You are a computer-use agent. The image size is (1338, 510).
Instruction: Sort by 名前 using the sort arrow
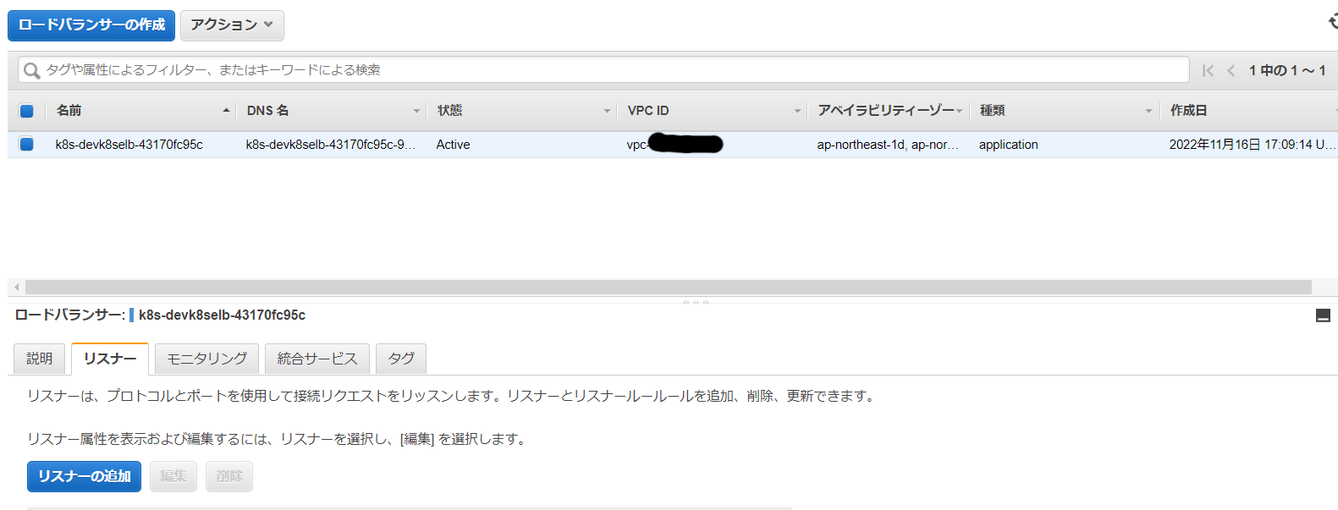point(226,111)
